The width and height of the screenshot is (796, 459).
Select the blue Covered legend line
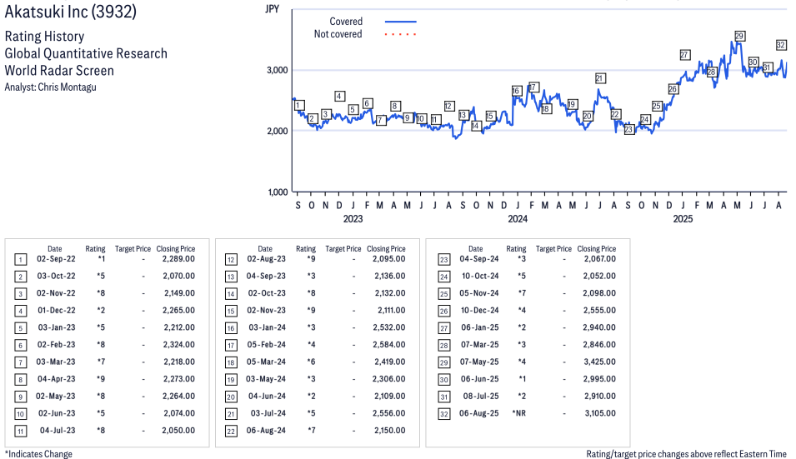click(x=401, y=22)
